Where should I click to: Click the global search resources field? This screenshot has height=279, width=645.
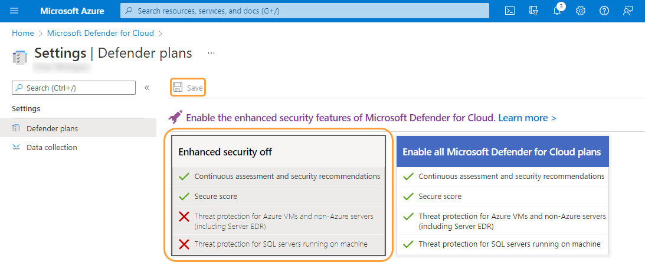(x=305, y=11)
